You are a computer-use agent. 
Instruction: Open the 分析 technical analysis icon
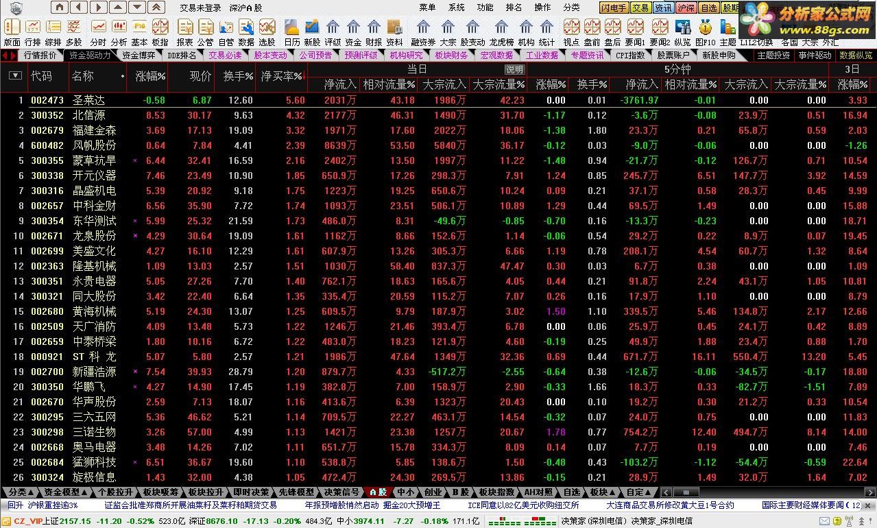coord(119,32)
